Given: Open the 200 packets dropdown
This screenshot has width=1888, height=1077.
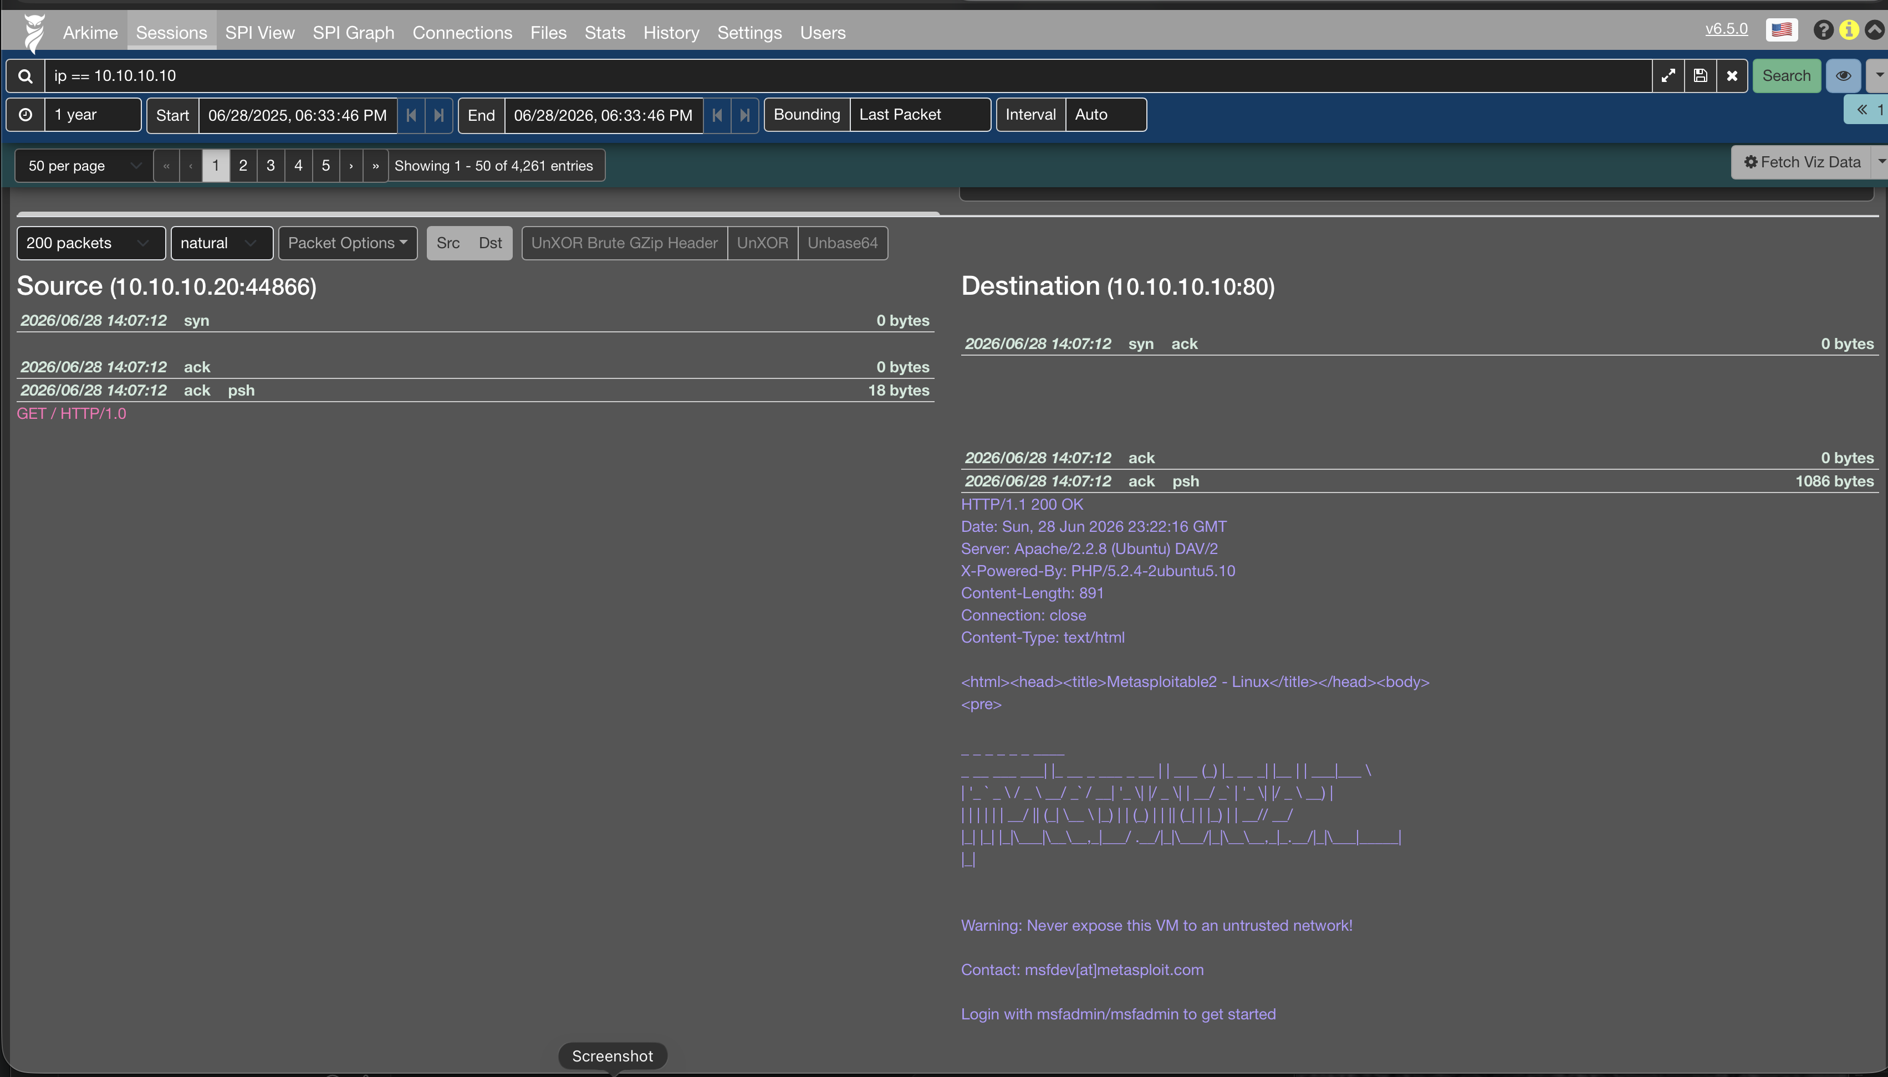Looking at the screenshot, I should click(x=91, y=243).
